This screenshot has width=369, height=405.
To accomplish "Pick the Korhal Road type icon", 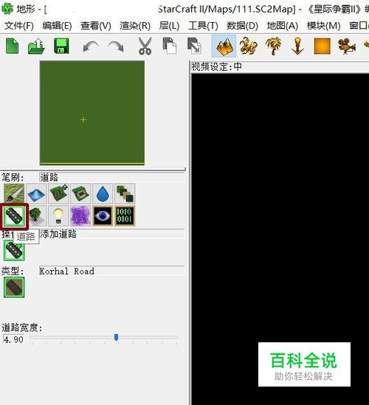I will pos(14,287).
